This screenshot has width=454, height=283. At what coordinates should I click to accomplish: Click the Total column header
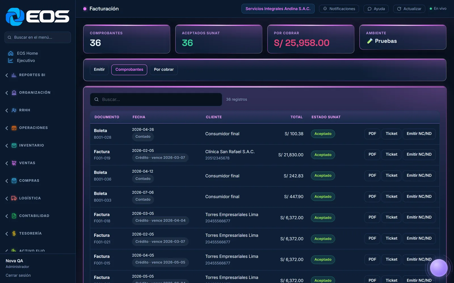click(x=297, y=117)
